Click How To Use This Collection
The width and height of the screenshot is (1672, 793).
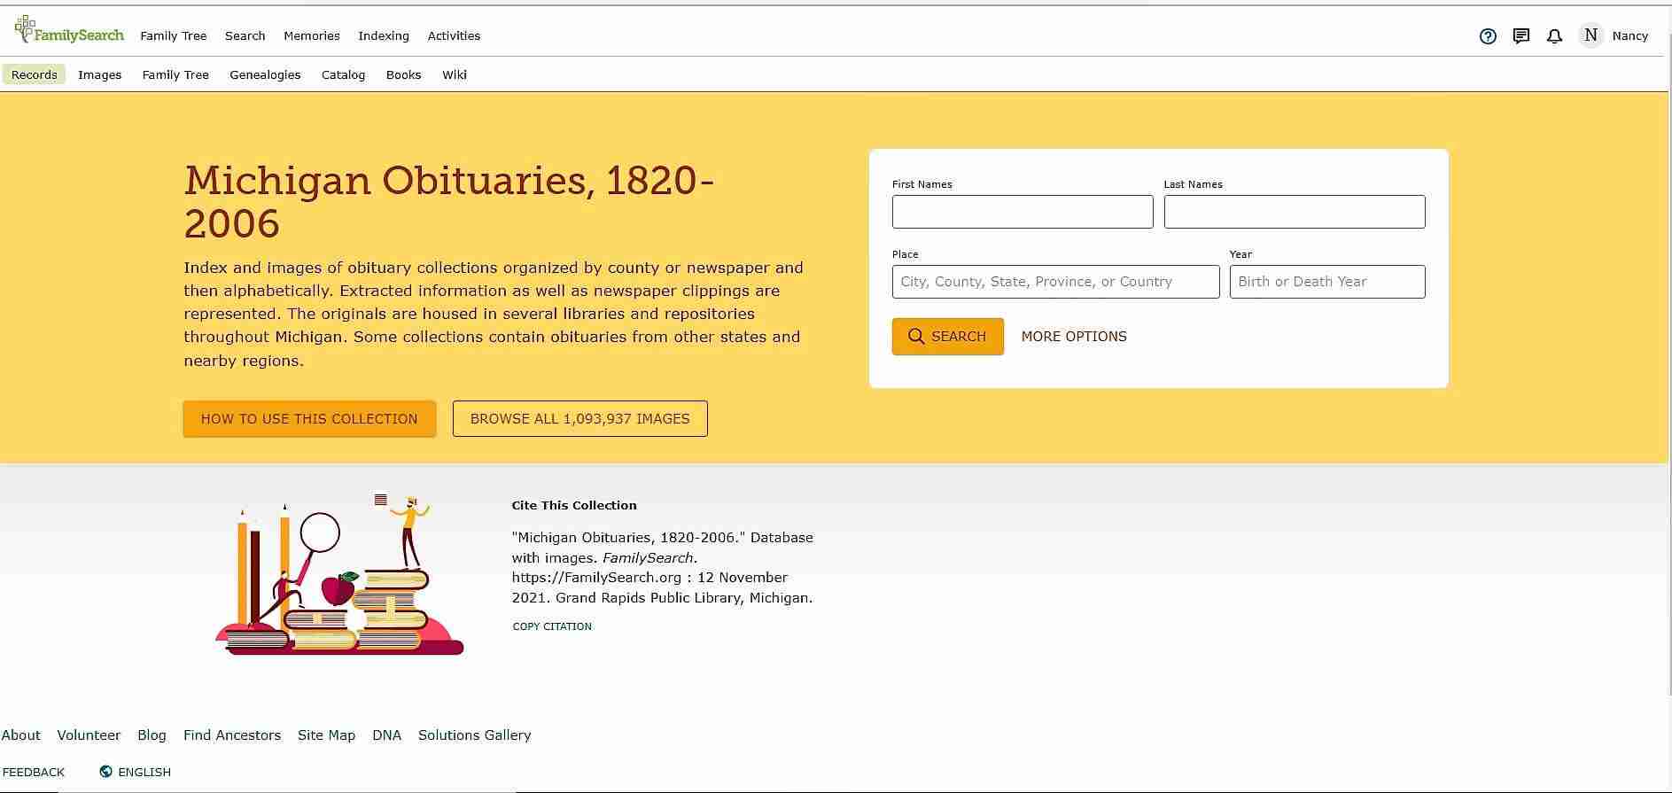click(x=309, y=419)
